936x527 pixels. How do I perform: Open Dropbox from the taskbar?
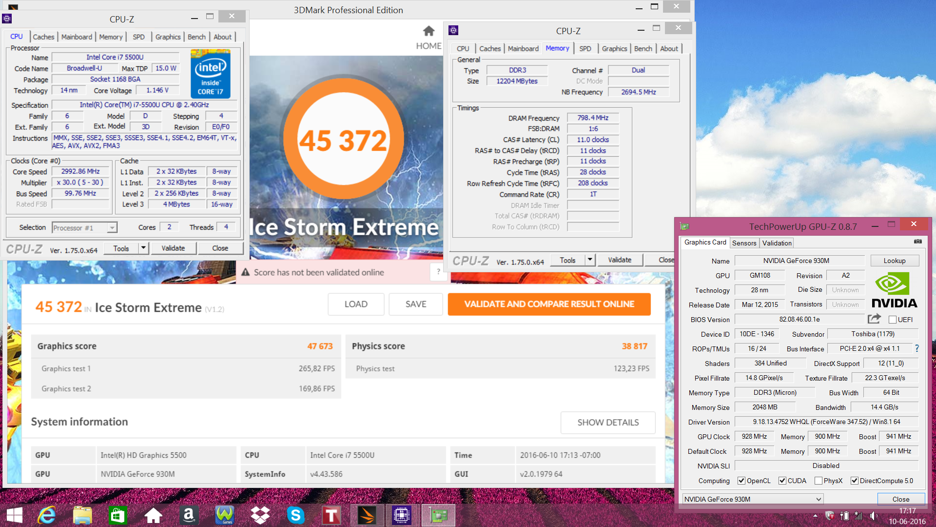point(260,515)
